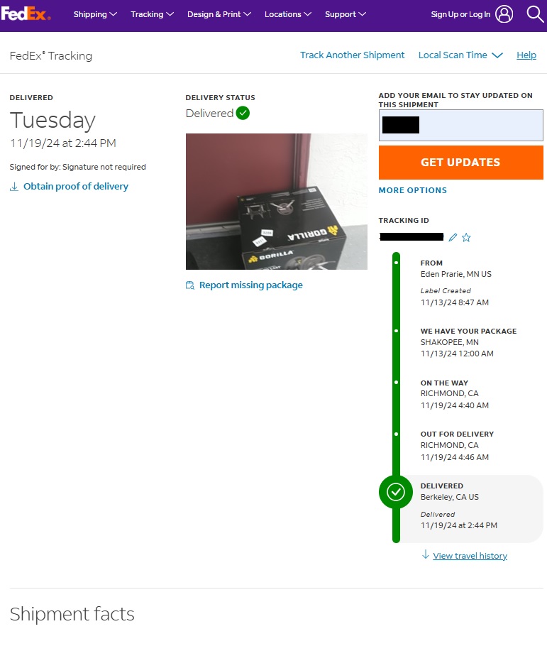The image size is (547, 646).
Task: Click the report missing package icon
Action: coord(190,285)
